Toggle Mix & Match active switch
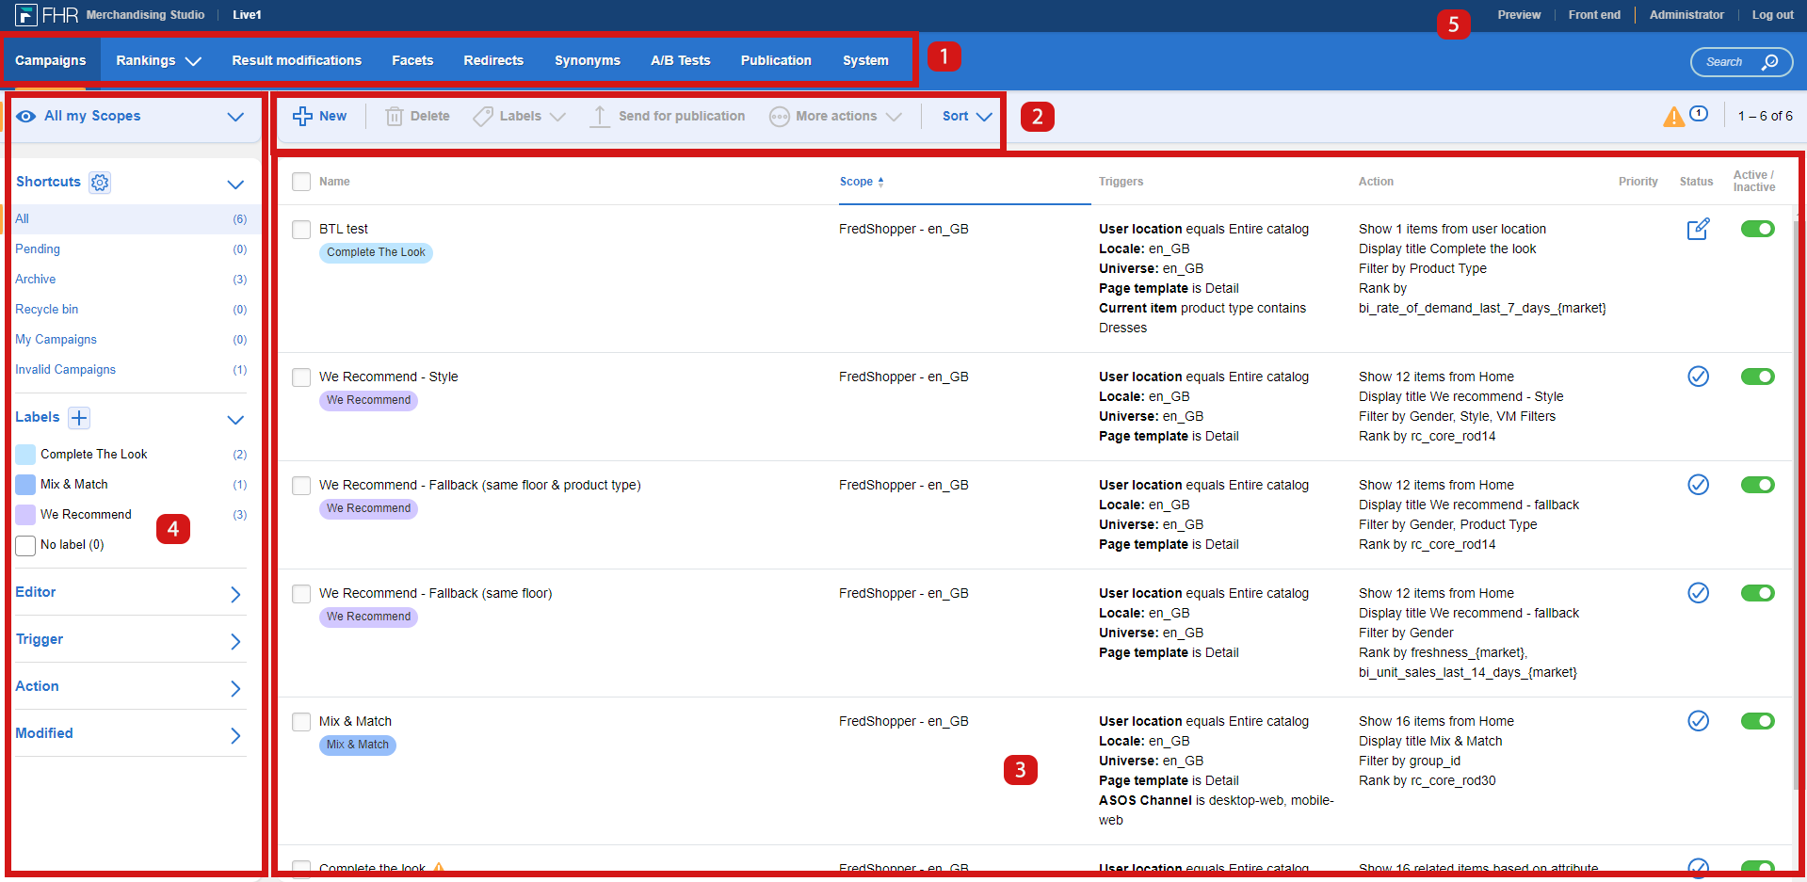 click(1757, 721)
